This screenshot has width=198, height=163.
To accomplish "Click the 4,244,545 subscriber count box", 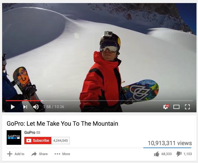I will tap(60, 141).
